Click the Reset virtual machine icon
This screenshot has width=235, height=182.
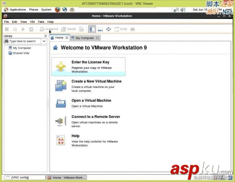point(31,29)
